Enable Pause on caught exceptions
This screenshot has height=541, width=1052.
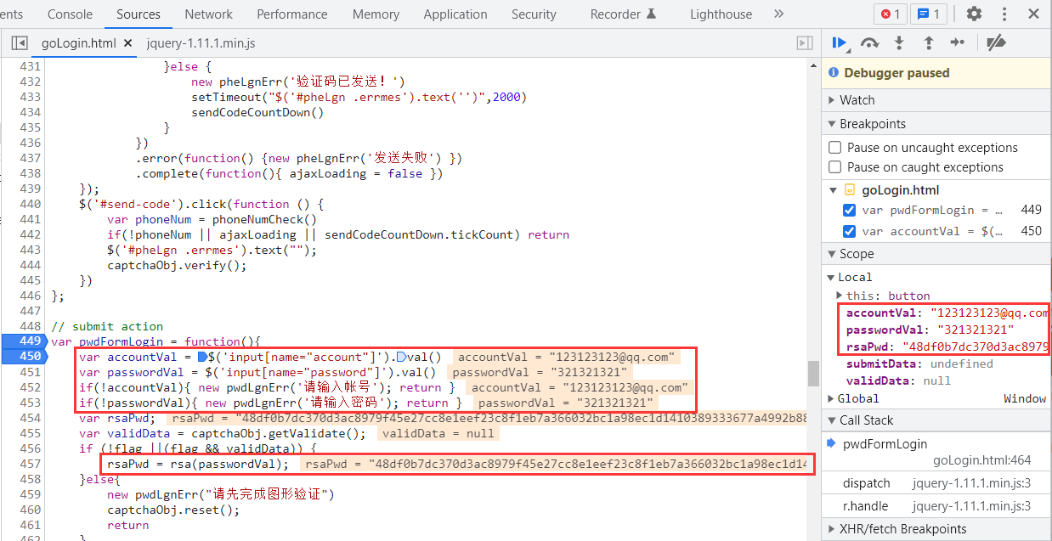click(x=835, y=167)
